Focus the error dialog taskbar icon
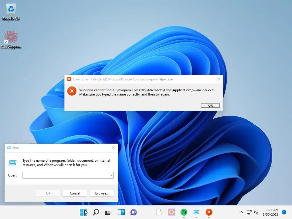Image resolution: width=292 pixels, height=219 pixels. point(209,212)
